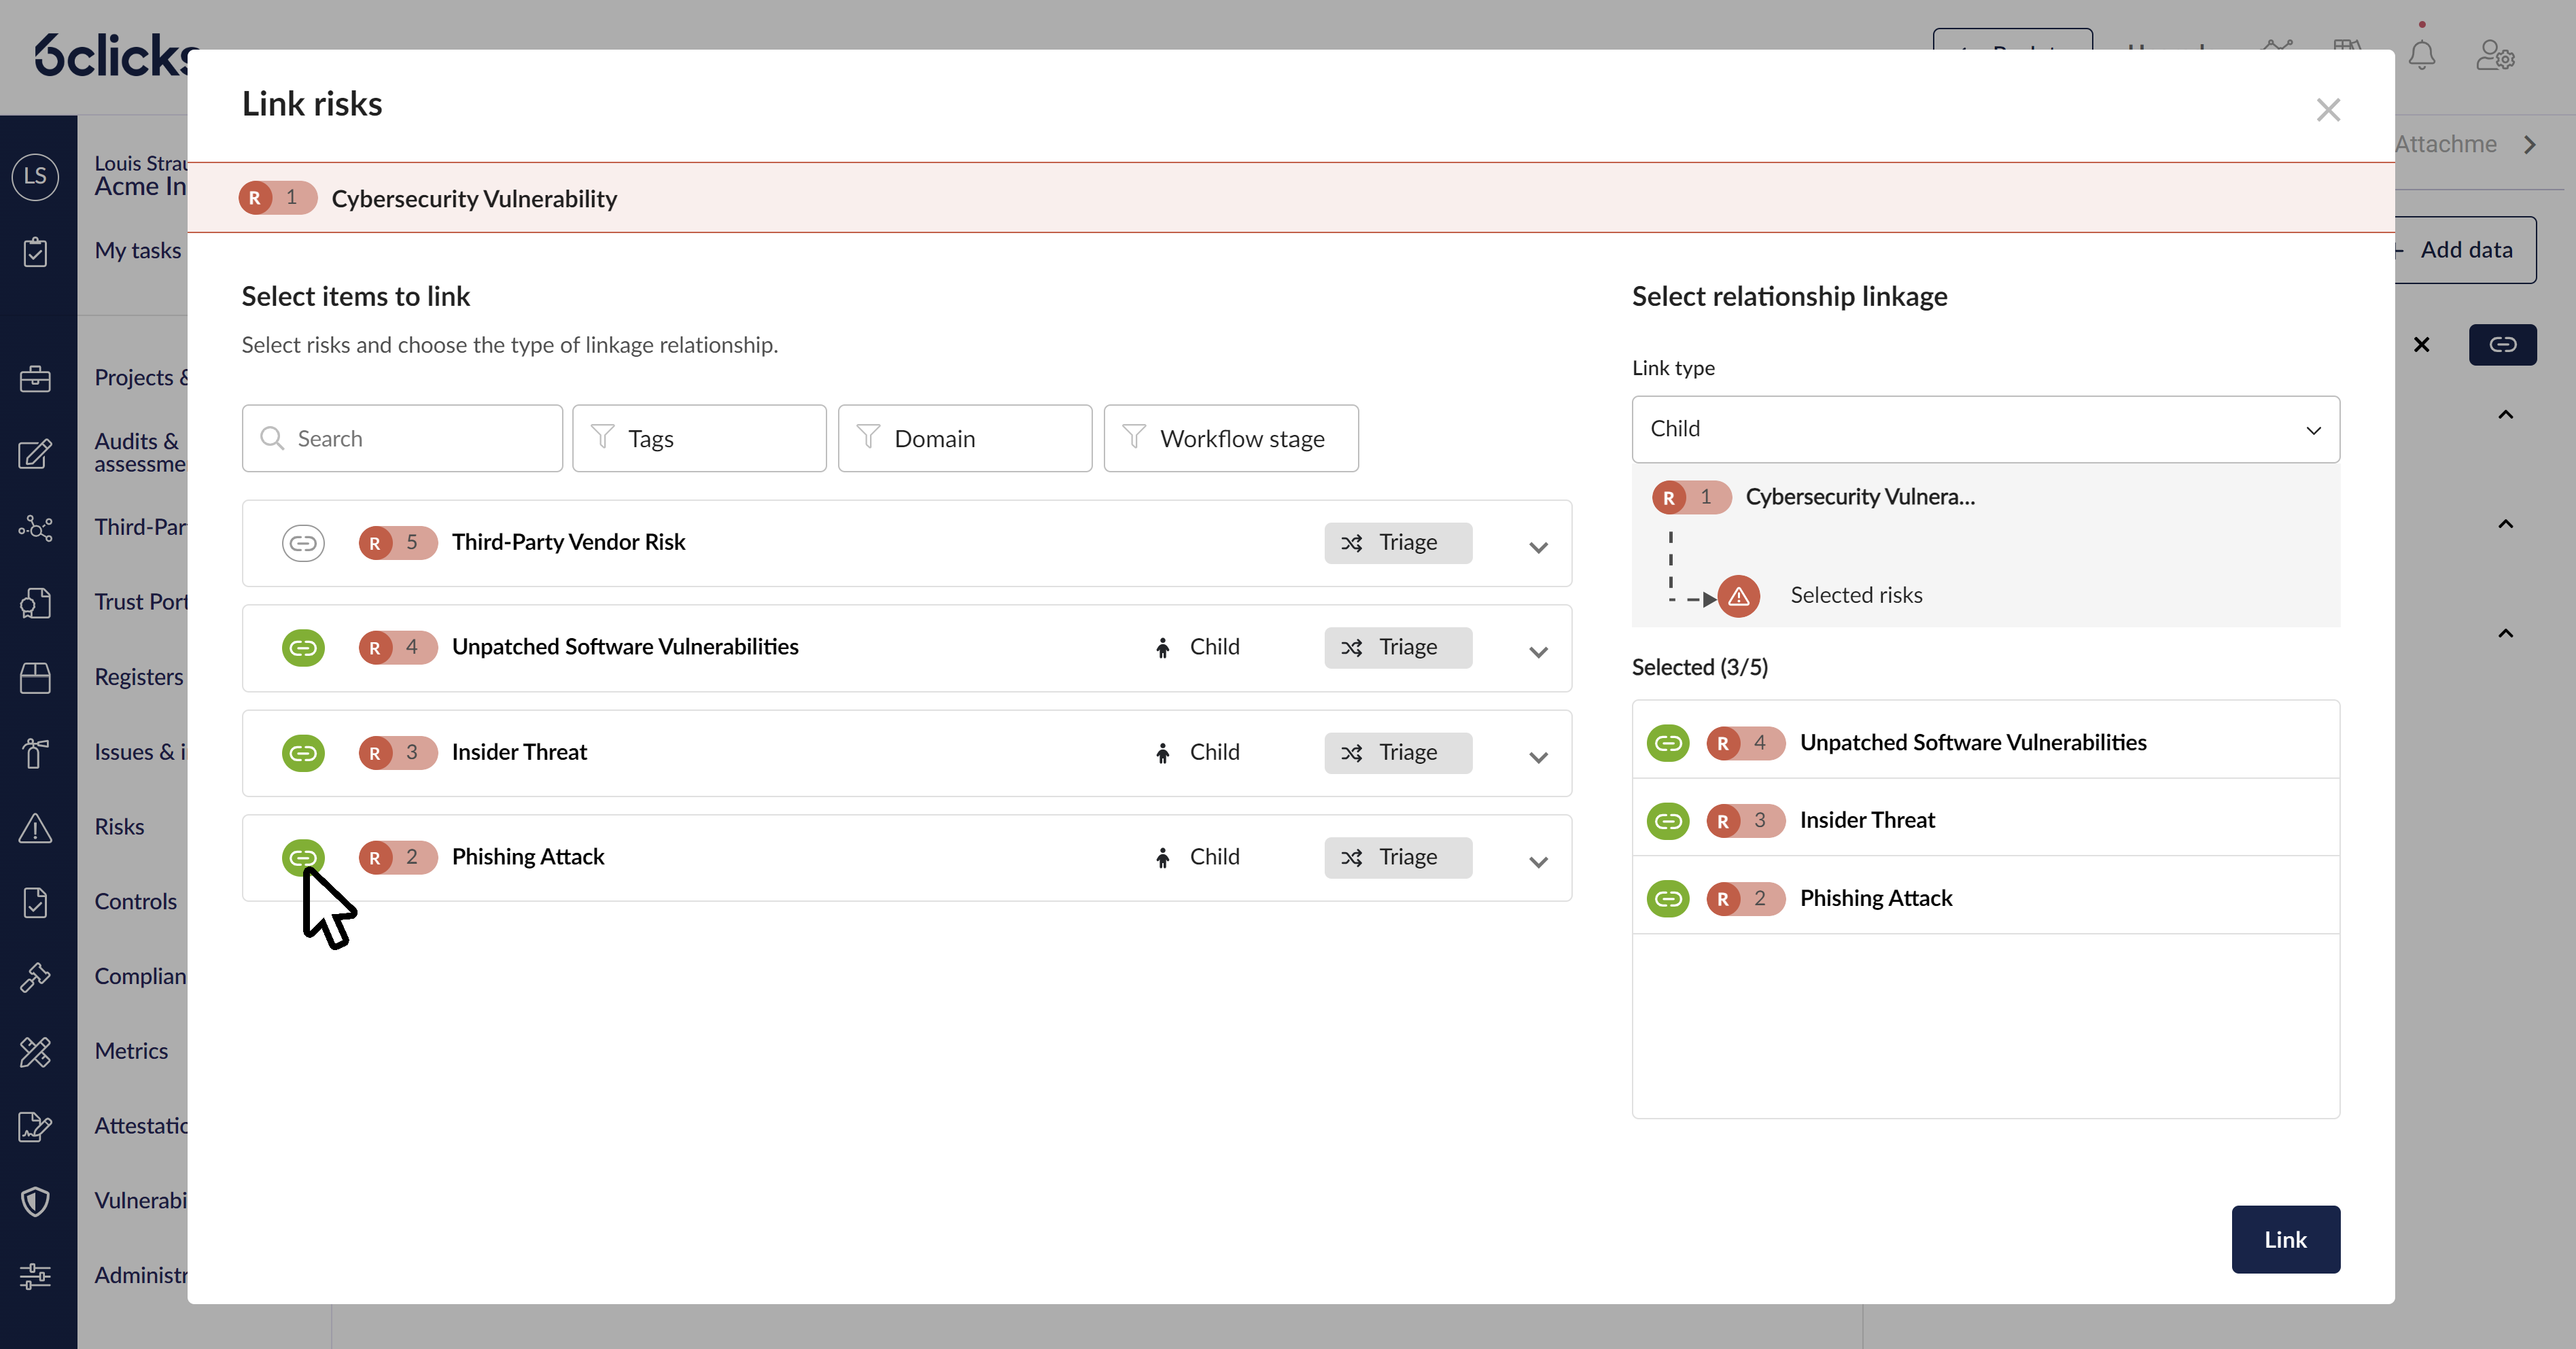Click the Link button
The width and height of the screenshot is (2576, 1349).
(2284, 1239)
